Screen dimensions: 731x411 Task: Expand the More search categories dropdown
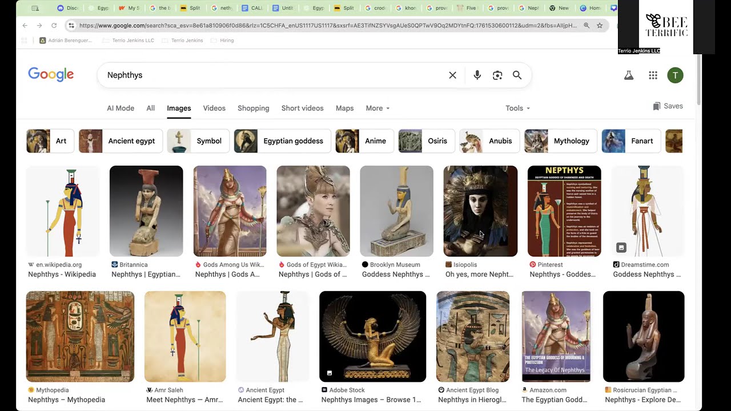coord(377,108)
